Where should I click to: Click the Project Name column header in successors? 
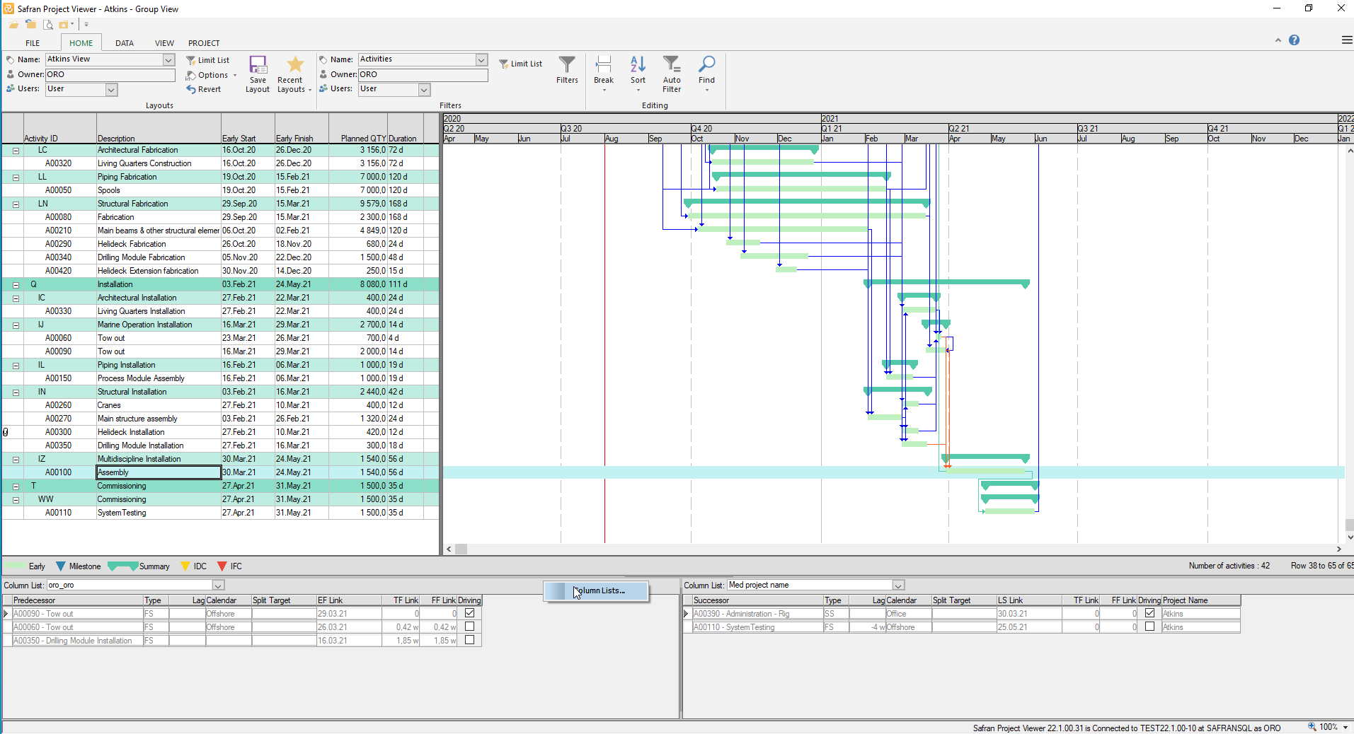1200,600
